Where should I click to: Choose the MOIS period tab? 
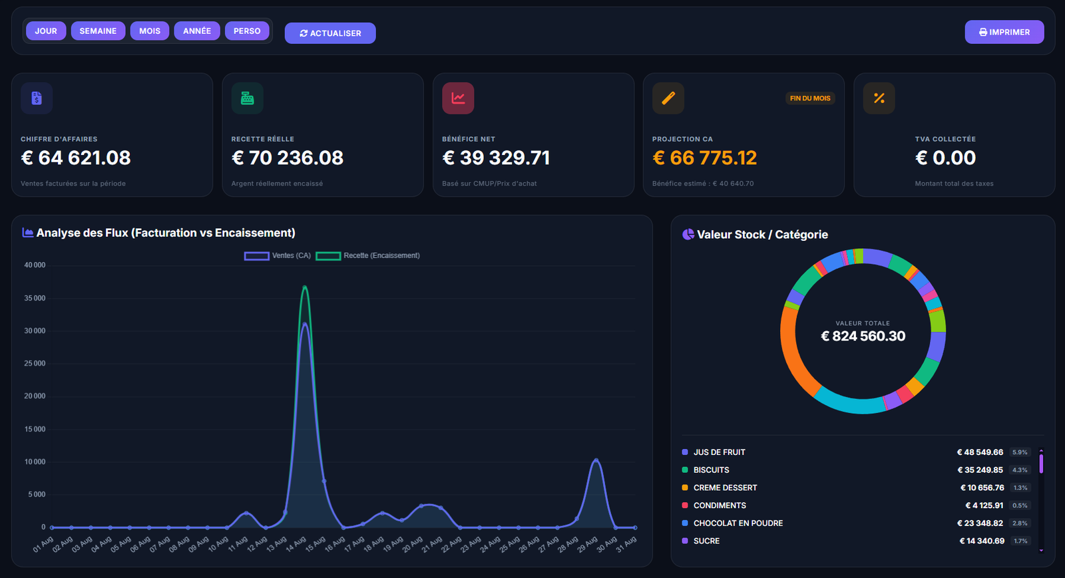150,31
